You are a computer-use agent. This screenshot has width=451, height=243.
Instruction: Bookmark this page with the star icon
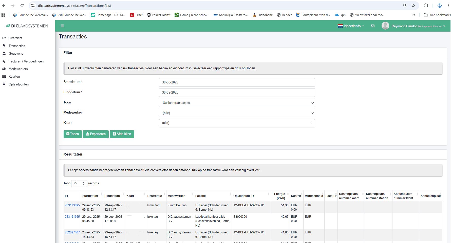[413, 6]
